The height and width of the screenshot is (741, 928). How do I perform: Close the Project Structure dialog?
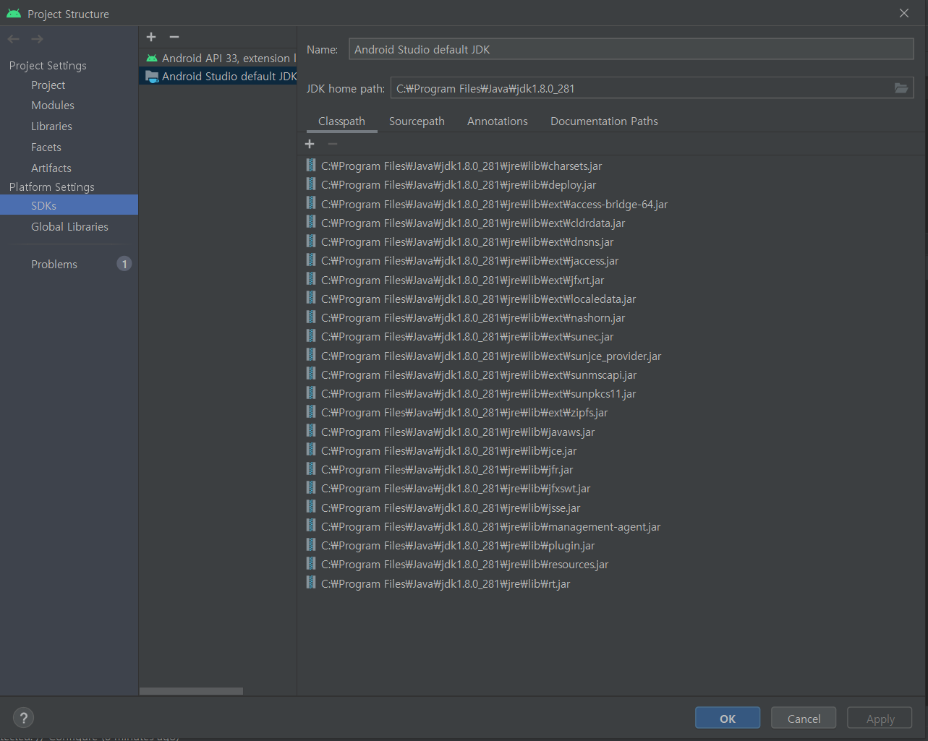[x=904, y=13]
